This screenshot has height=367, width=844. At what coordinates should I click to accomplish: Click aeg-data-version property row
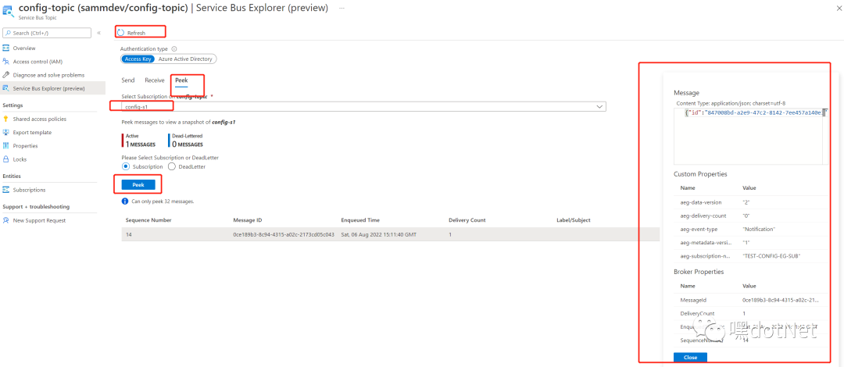click(x=751, y=202)
